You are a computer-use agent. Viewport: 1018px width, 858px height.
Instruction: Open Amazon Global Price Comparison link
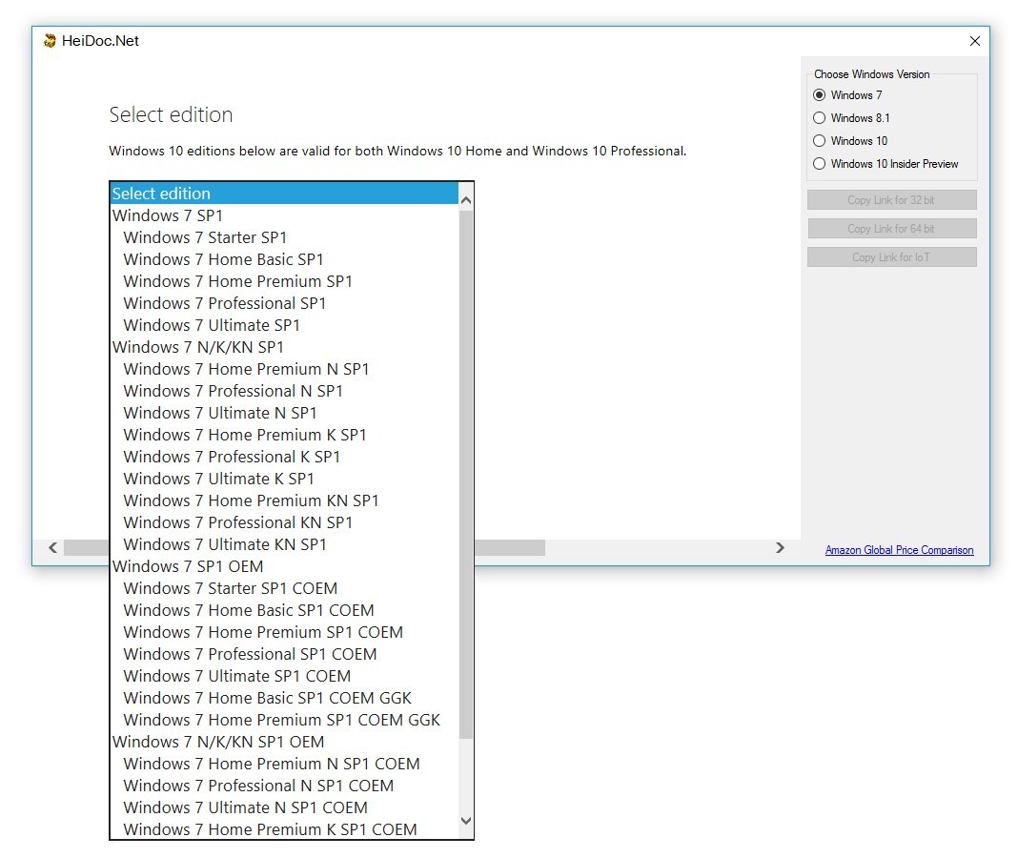click(x=899, y=550)
